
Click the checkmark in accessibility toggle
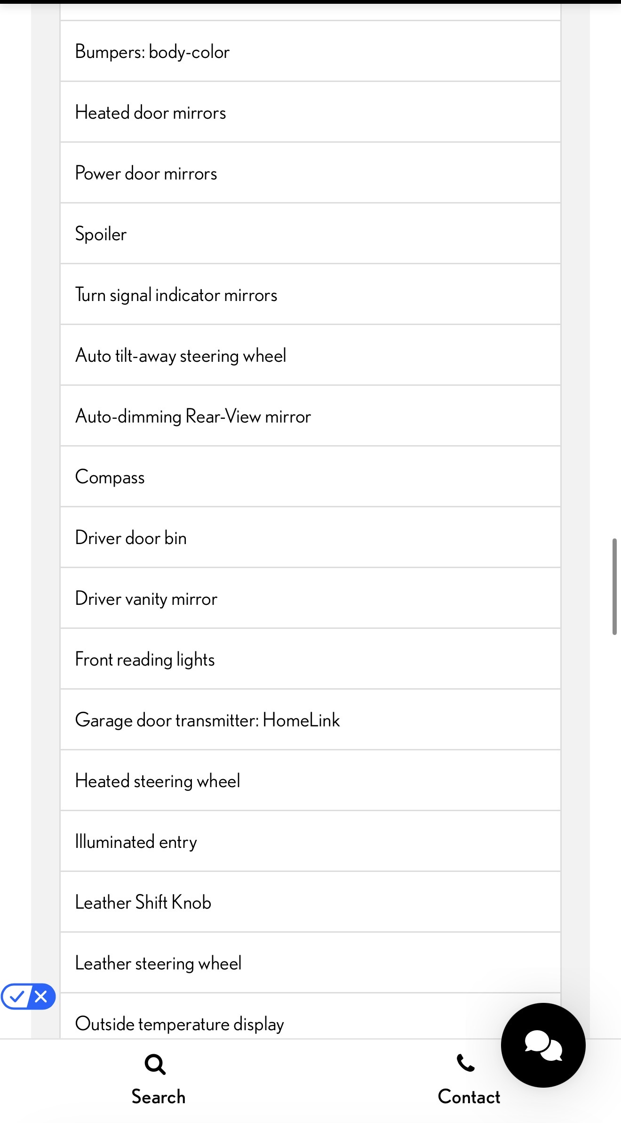(17, 996)
